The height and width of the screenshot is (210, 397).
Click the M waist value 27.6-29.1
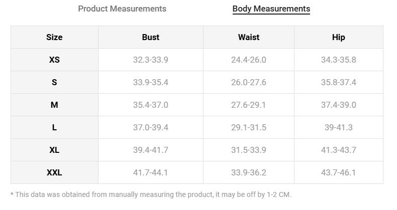tap(249, 105)
